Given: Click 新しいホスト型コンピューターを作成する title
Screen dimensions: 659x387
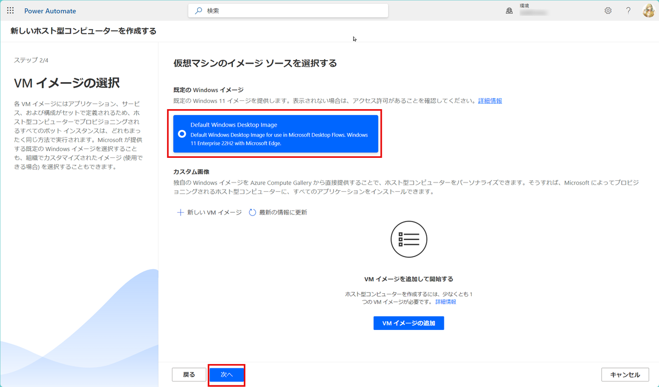Looking at the screenshot, I should 83,31.
